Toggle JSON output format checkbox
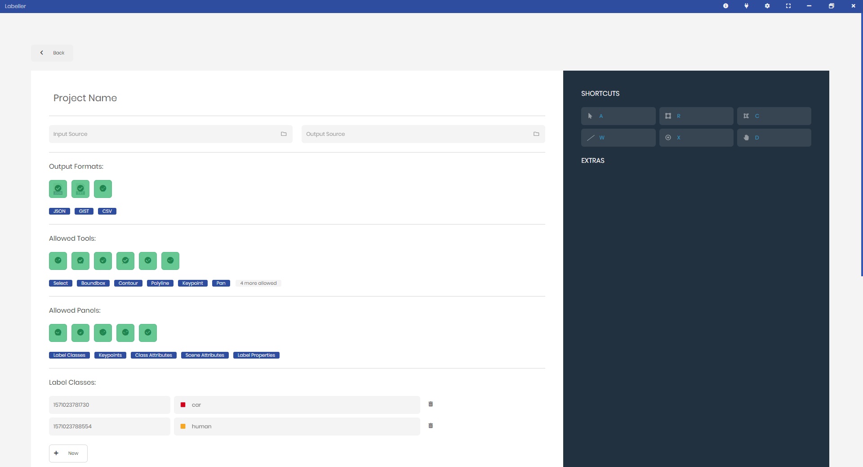Viewport: 863px width, 467px height. (58, 189)
